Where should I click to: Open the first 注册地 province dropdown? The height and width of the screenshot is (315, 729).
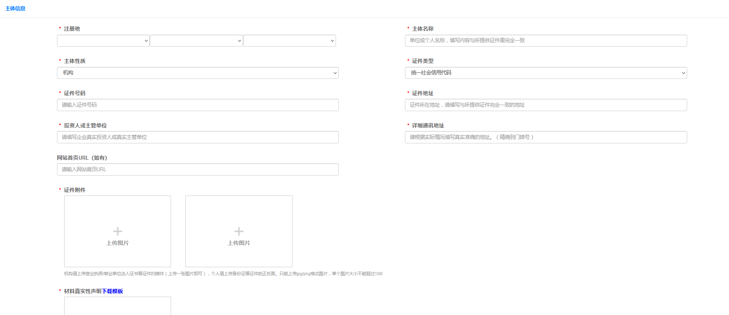pyautogui.click(x=103, y=41)
